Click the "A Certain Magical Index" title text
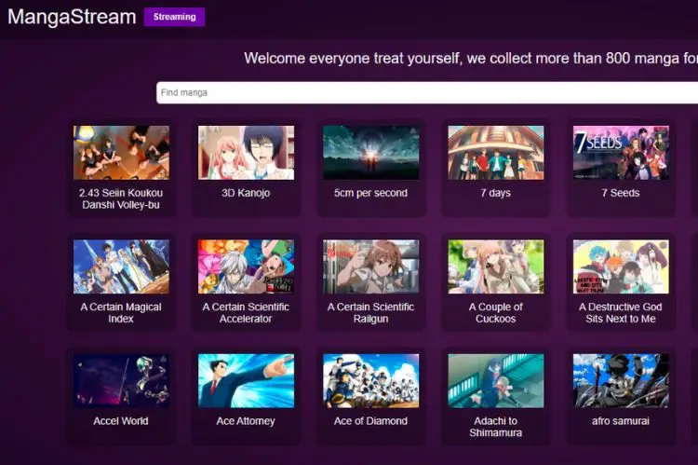Screen dimensions: 698x465 pyautogui.click(x=121, y=313)
